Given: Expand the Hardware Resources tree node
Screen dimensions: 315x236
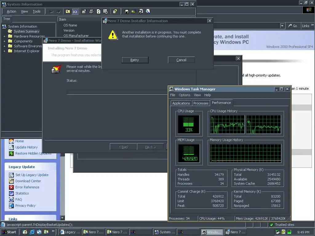Looking at the screenshot, I should [4, 36].
